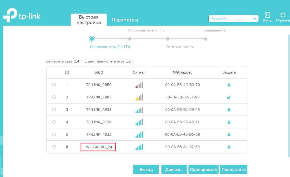Click the lock icon for WiFiGiD.RU_24
The height and width of the screenshot is (177, 290).
pyautogui.click(x=229, y=147)
